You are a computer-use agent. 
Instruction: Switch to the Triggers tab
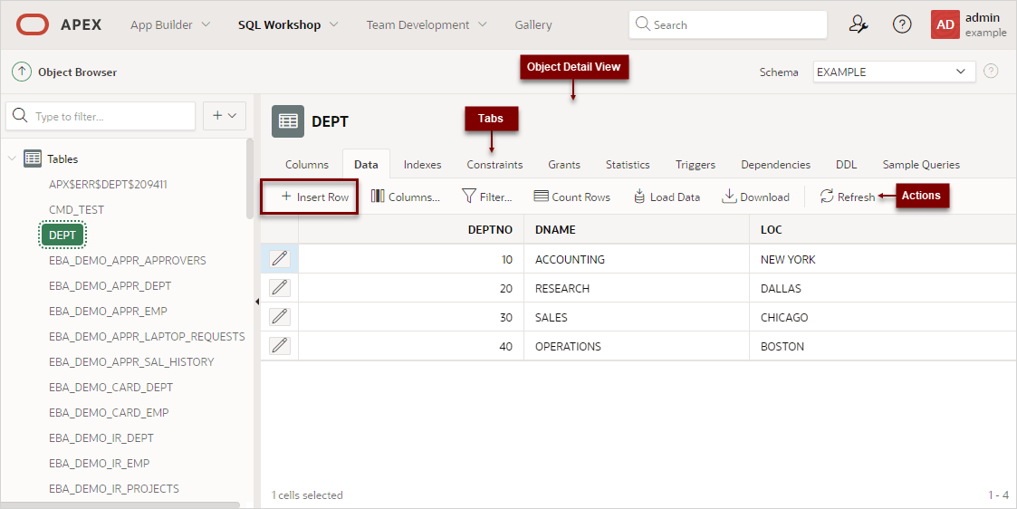click(696, 165)
